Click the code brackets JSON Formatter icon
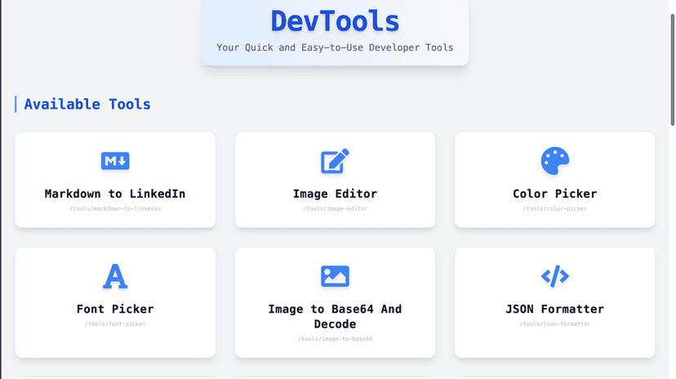Image resolution: width=676 pixels, height=379 pixels. point(554,276)
